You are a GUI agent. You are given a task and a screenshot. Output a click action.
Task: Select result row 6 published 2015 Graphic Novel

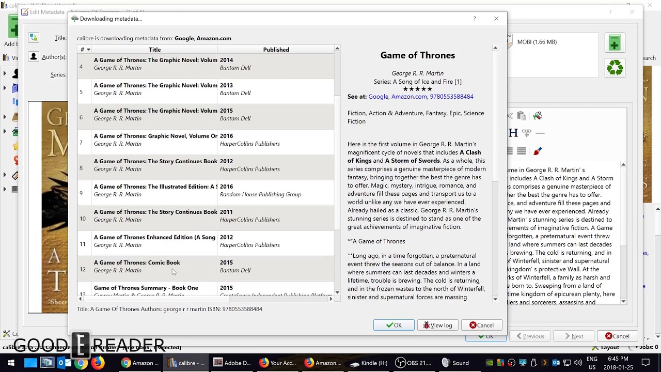pyautogui.click(x=206, y=116)
